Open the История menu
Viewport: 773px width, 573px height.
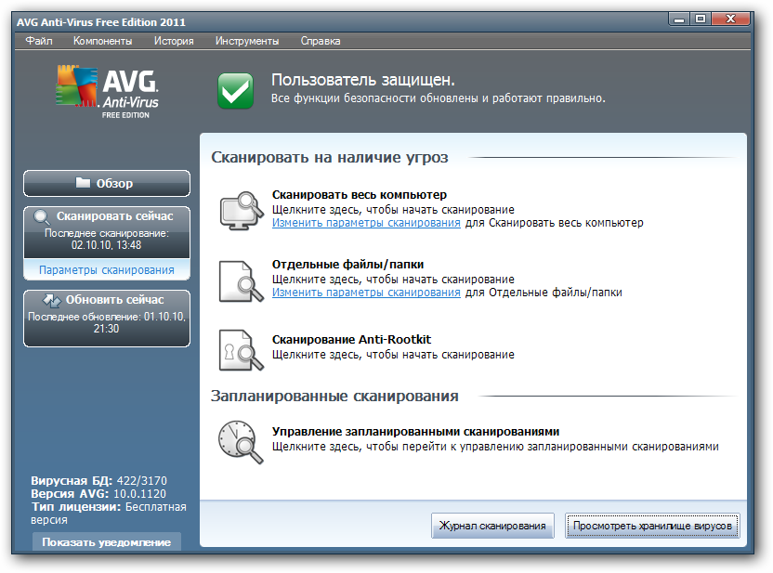174,41
